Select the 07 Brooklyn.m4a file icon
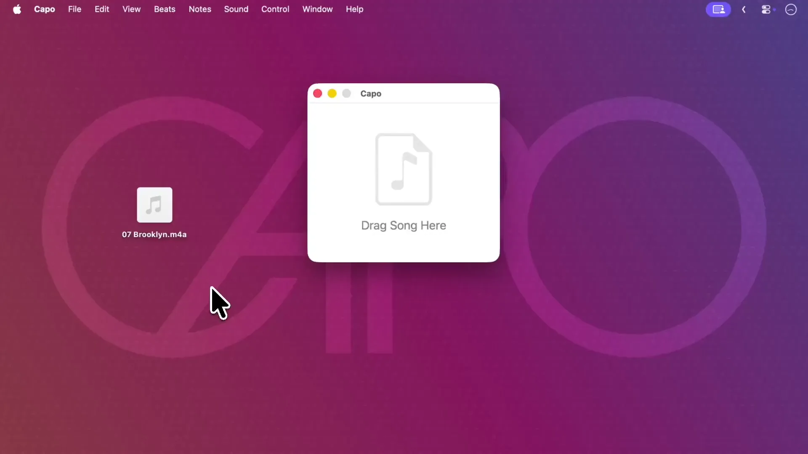The image size is (808, 454). (154, 205)
